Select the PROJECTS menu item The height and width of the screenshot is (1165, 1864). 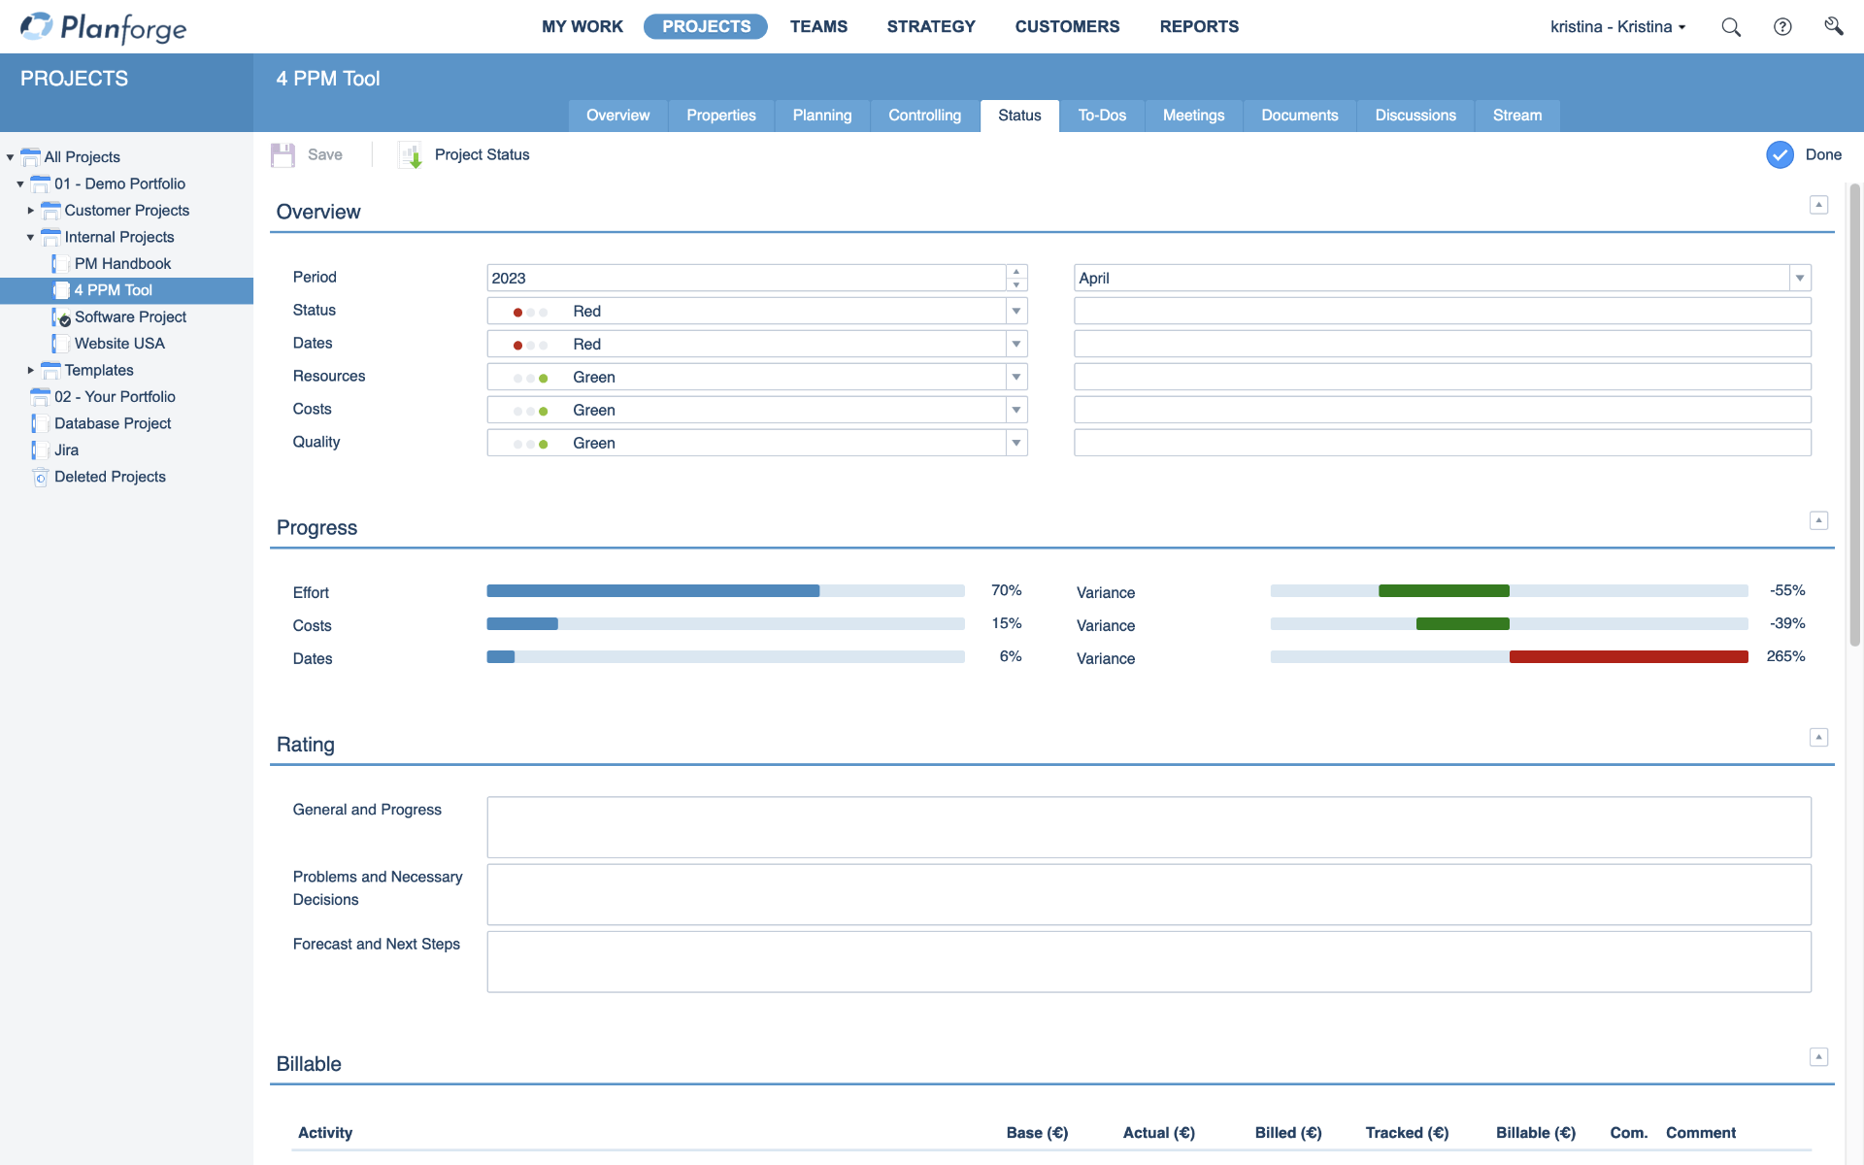[x=706, y=27]
